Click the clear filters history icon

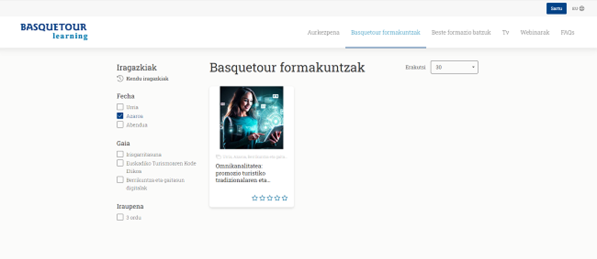120,79
